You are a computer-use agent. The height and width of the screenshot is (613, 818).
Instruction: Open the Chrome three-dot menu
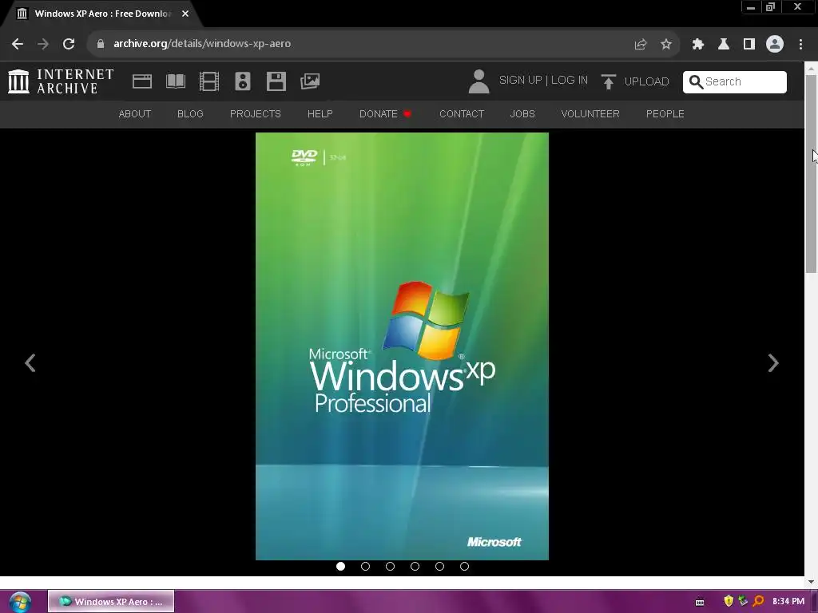800,45
